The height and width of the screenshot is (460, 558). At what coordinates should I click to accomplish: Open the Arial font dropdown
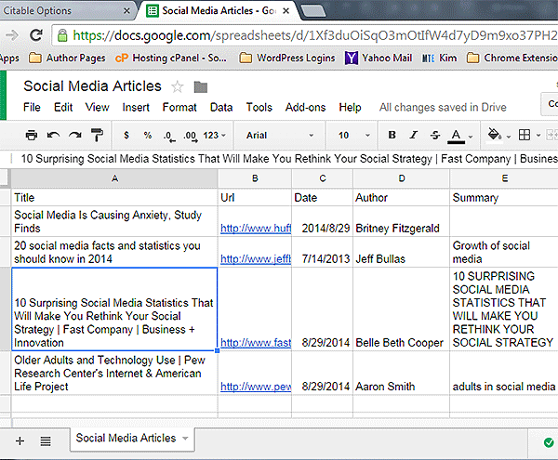point(279,136)
